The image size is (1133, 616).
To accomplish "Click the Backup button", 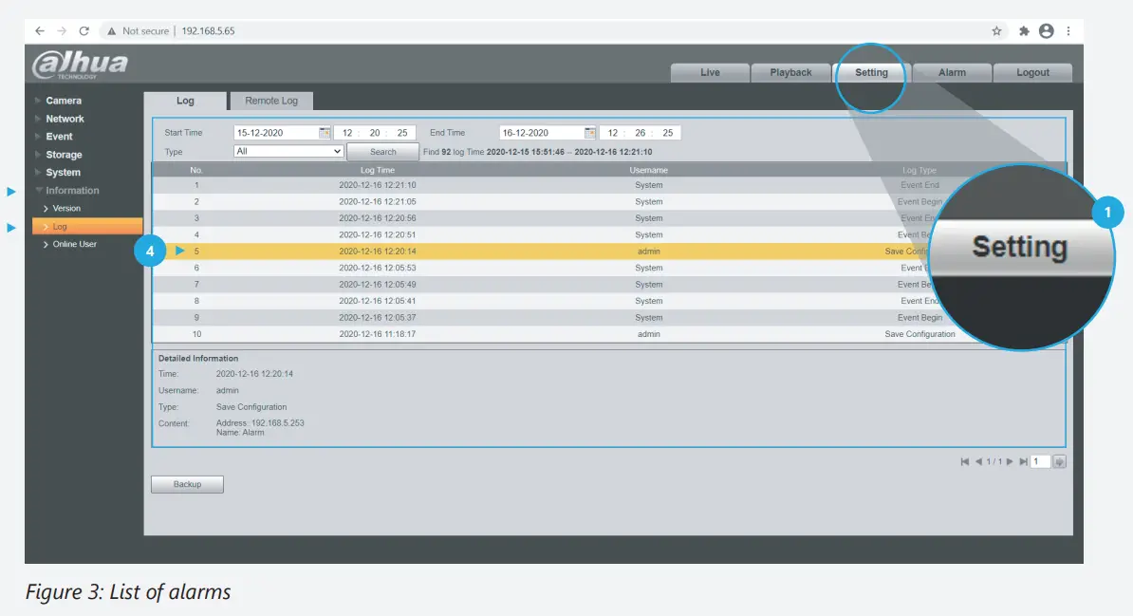I will [x=187, y=484].
